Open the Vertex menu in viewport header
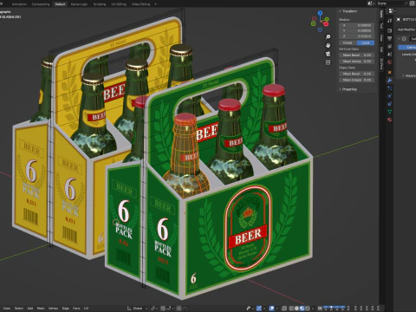Screen dimensions: 416x312 point(53,309)
